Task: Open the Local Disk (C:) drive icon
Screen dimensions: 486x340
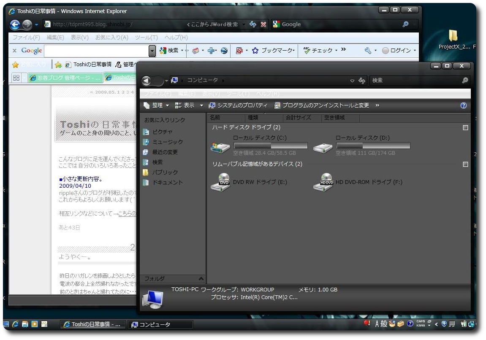Action: [x=220, y=147]
